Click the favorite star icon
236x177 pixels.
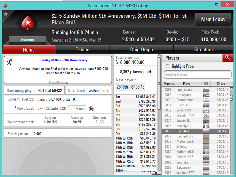(x=6, y=14)
